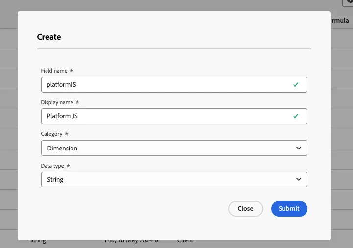Click the green checkmark in Display name input
The width and height of the screenshot is (353, 248).
point(296,116)
